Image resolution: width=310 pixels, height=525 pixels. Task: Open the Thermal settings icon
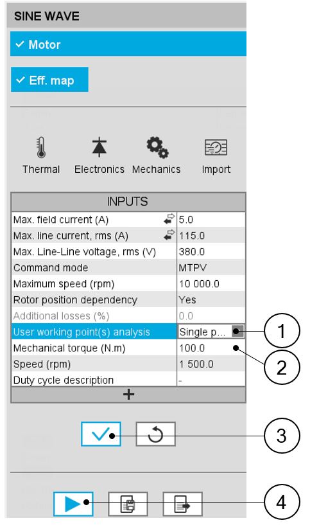tap(41, 147)
